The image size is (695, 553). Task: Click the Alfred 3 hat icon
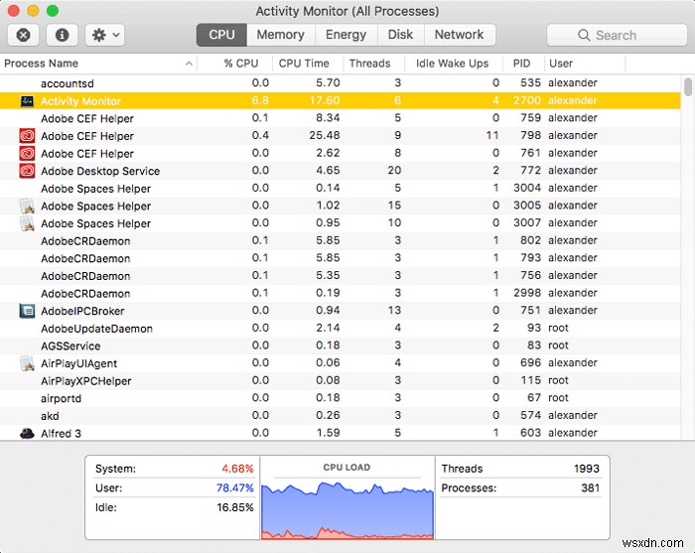coord(28,433)
